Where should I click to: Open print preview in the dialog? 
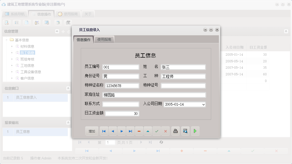[185, 131]
